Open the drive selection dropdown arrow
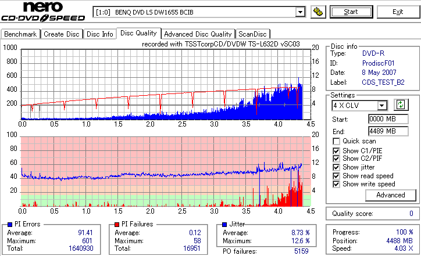 [x=300, y=12]
